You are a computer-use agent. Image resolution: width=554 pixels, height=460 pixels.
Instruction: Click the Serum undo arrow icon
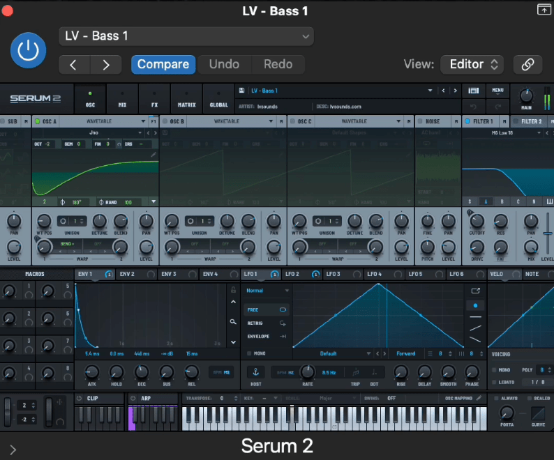tap(474, 107)
